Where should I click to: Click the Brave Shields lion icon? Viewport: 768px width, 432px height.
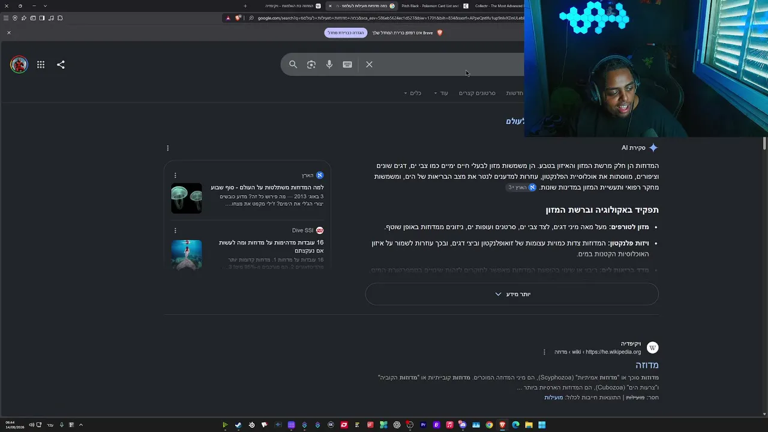pyautogui.click(x=238, y=18)
